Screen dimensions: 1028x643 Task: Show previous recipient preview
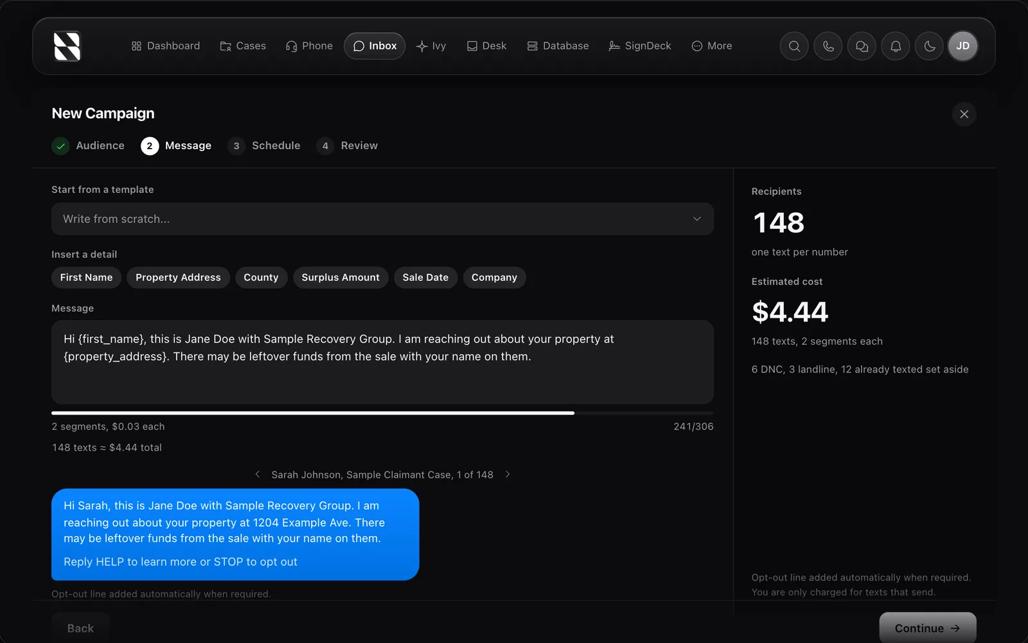tap(258, 475)
